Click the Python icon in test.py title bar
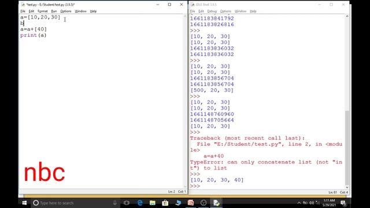This screenshot has width=370, height=208. (x=23, y=5)
